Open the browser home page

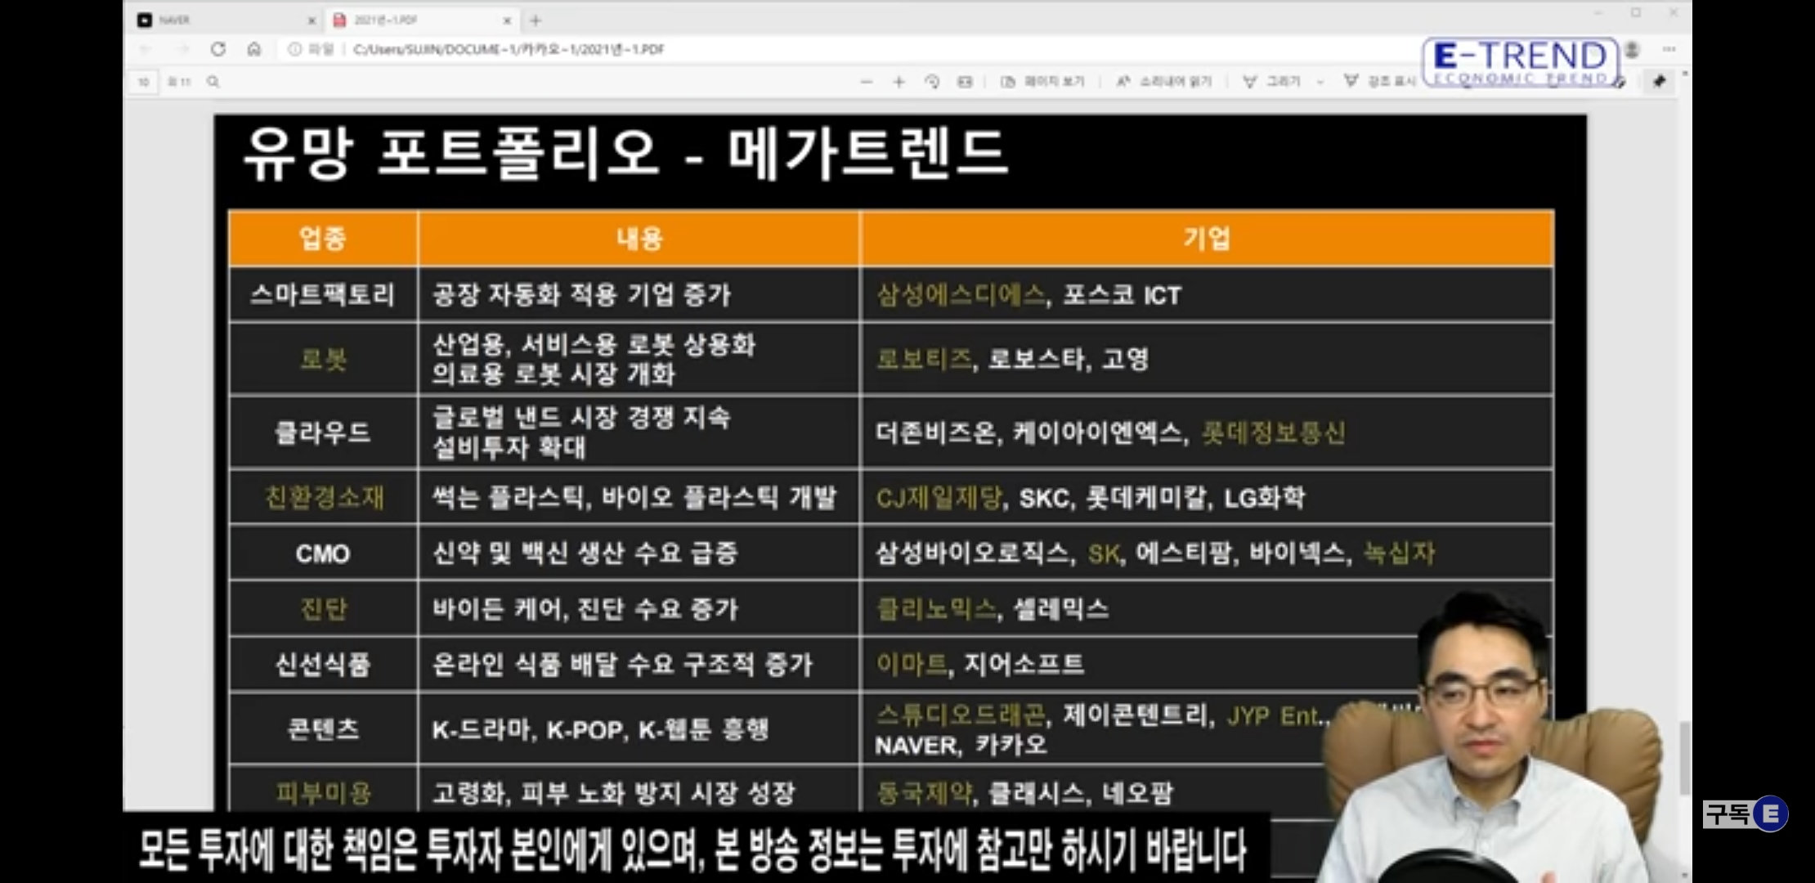click(x=254, y=49)
